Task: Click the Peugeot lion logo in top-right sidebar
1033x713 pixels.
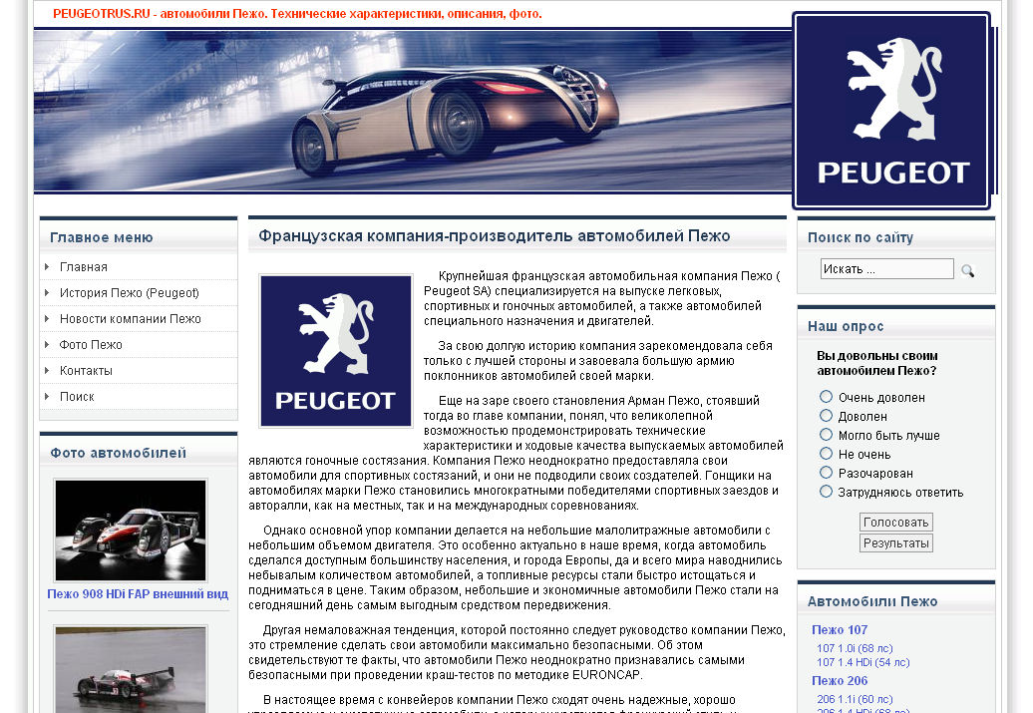Action: 891,105
